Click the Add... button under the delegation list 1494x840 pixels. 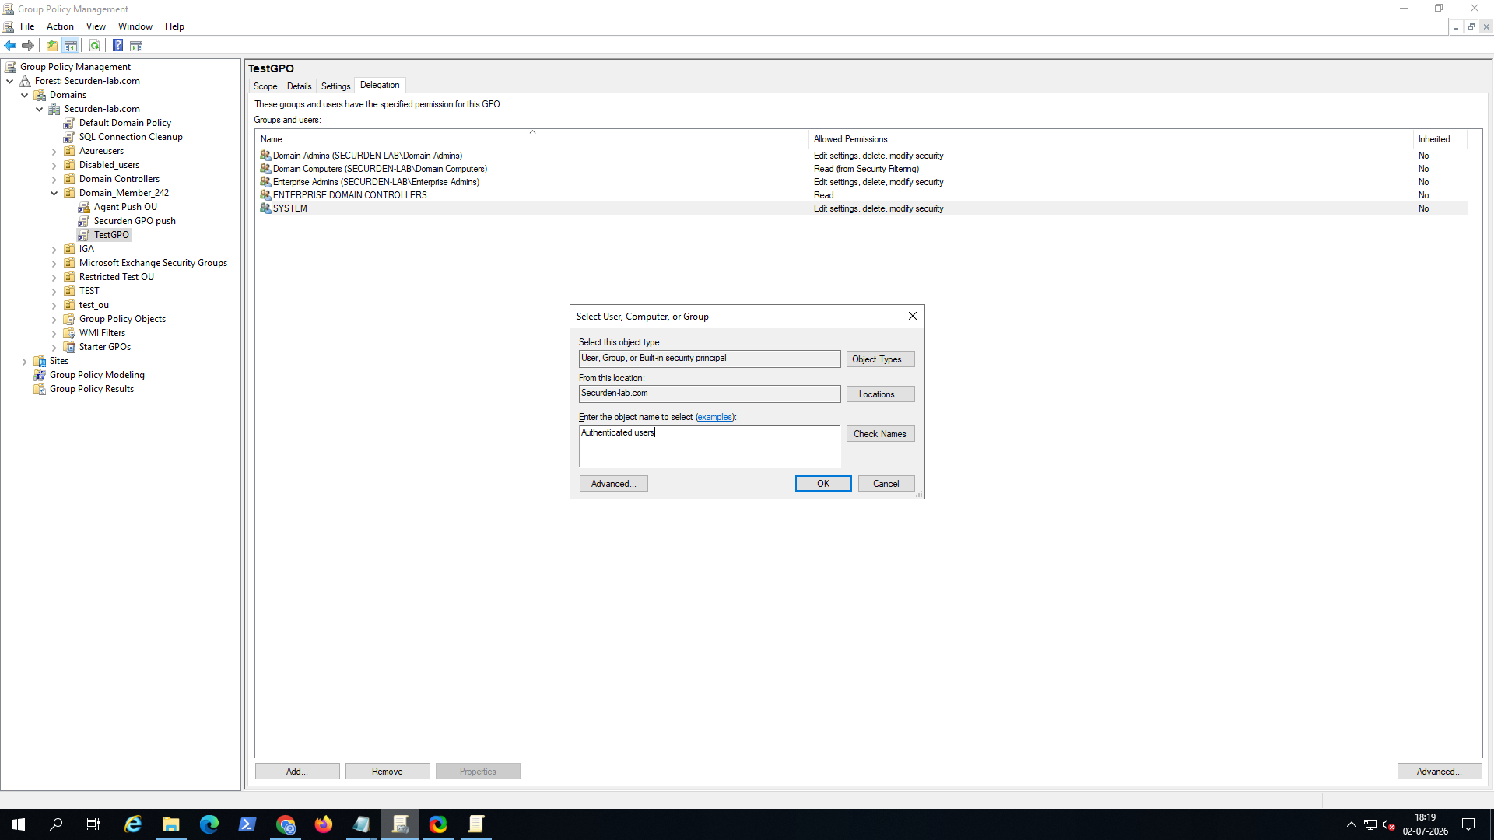[x=297, y=772]
